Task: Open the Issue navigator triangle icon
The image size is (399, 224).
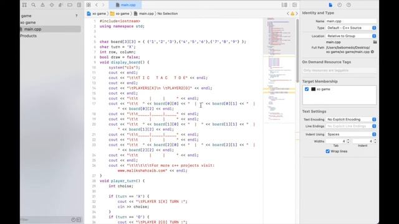Action: click(42, 5)
